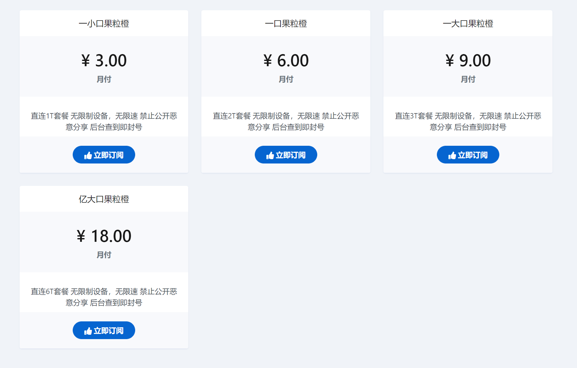Subscribe to the ¥ 6.00 monthly plan

pyautogui.click(x=286, y=155)
